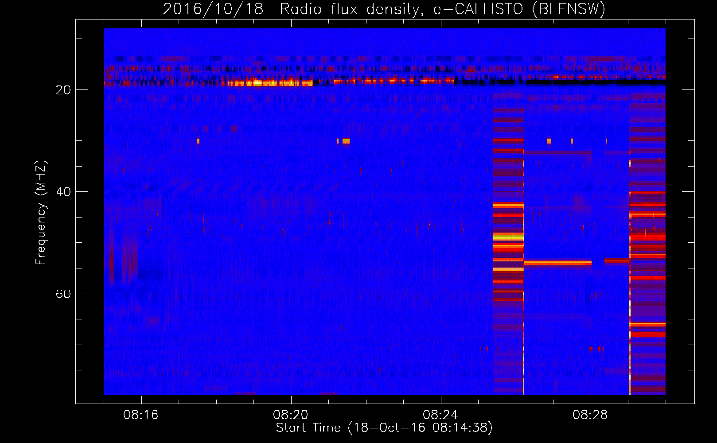Click the '60' frequency tick label
Screen dimensions: 717x443
64,294
